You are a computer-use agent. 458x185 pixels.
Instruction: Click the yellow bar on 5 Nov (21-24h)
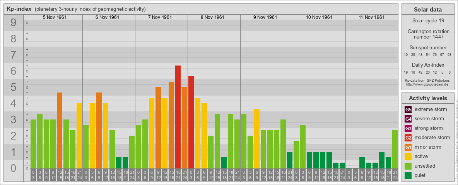[x=79, y=136]
